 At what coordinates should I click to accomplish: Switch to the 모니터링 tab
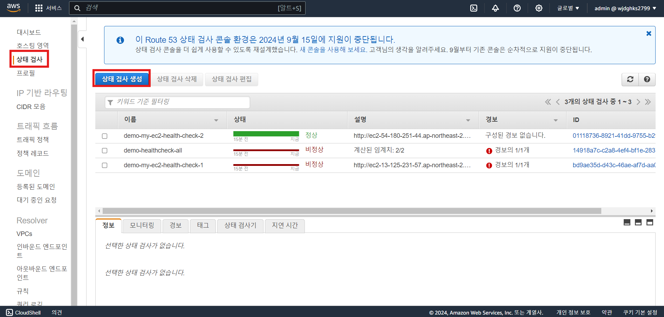142,225
